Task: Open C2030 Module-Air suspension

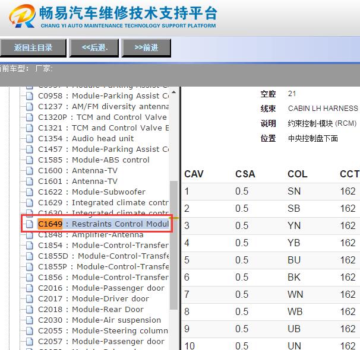Action: (99, 320)
